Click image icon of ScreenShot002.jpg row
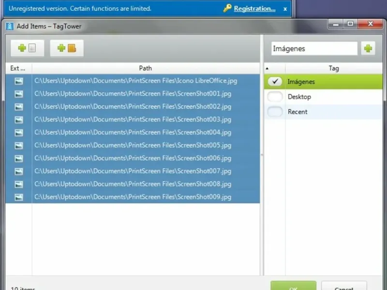Viewport: 387px width, 290px height. (19, 107)
